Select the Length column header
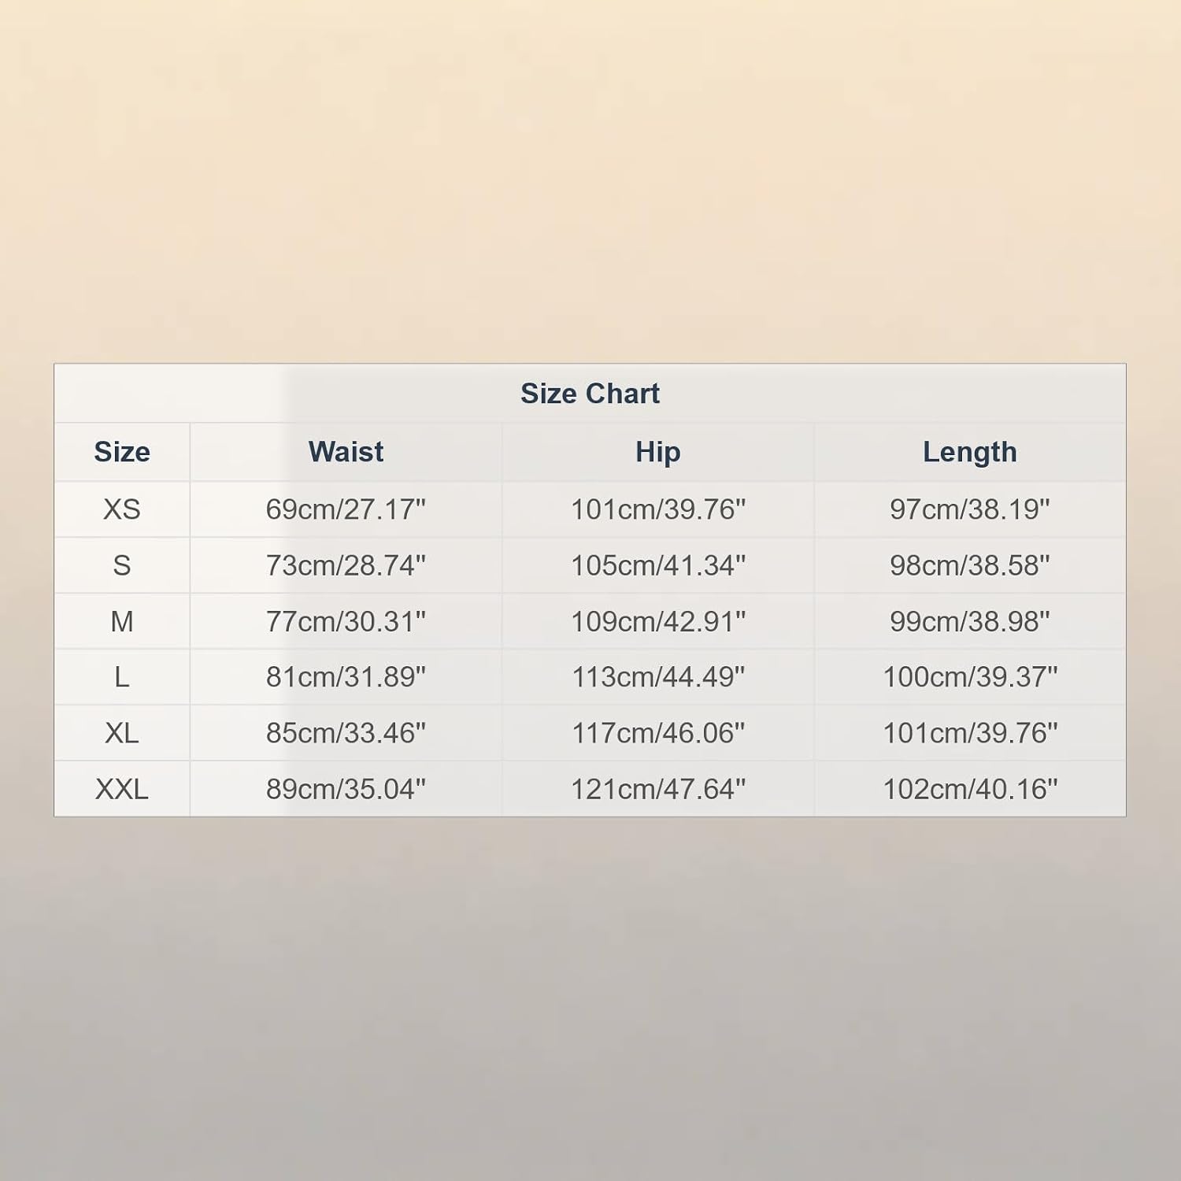This screenshot has width=1181, height=1181. (x=970, y=452)
